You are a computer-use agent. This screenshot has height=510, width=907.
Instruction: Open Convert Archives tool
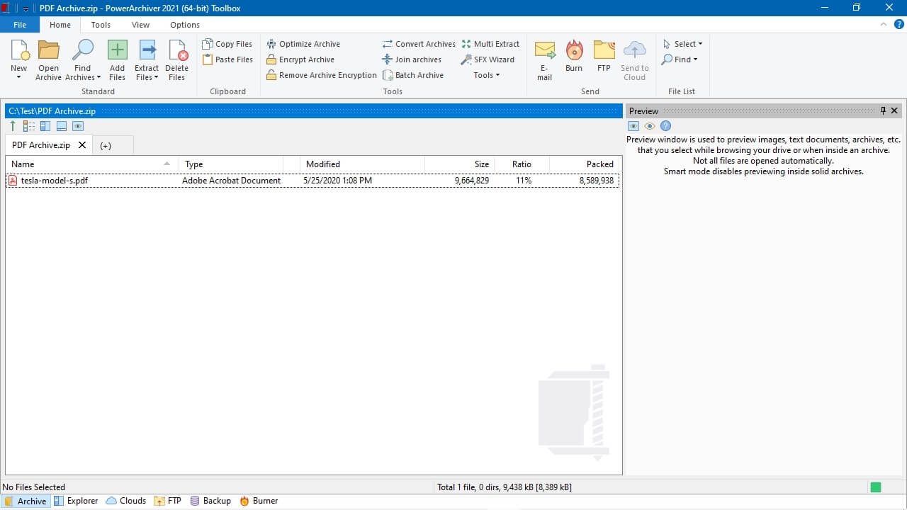419,44
